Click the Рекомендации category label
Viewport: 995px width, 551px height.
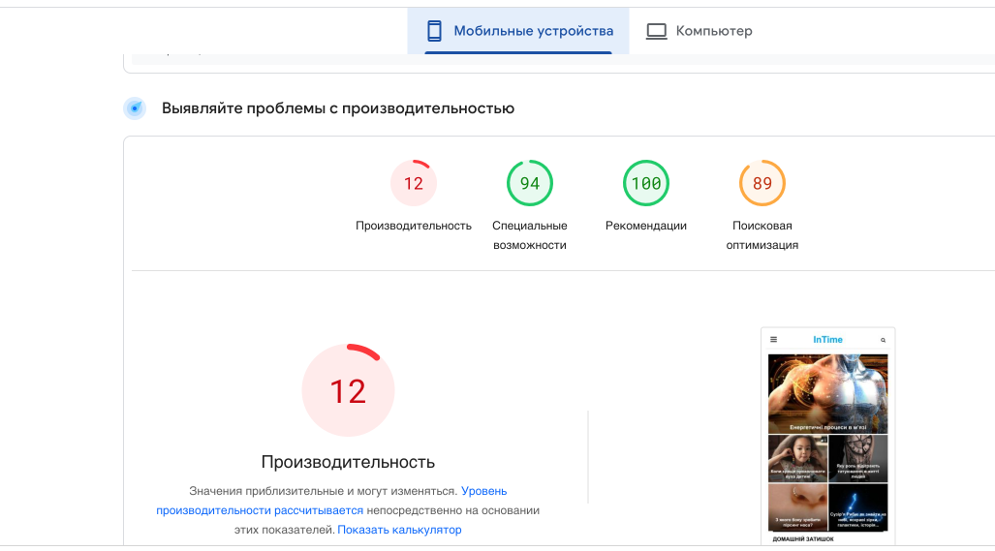pyautogui.click(x=646, y=226)
